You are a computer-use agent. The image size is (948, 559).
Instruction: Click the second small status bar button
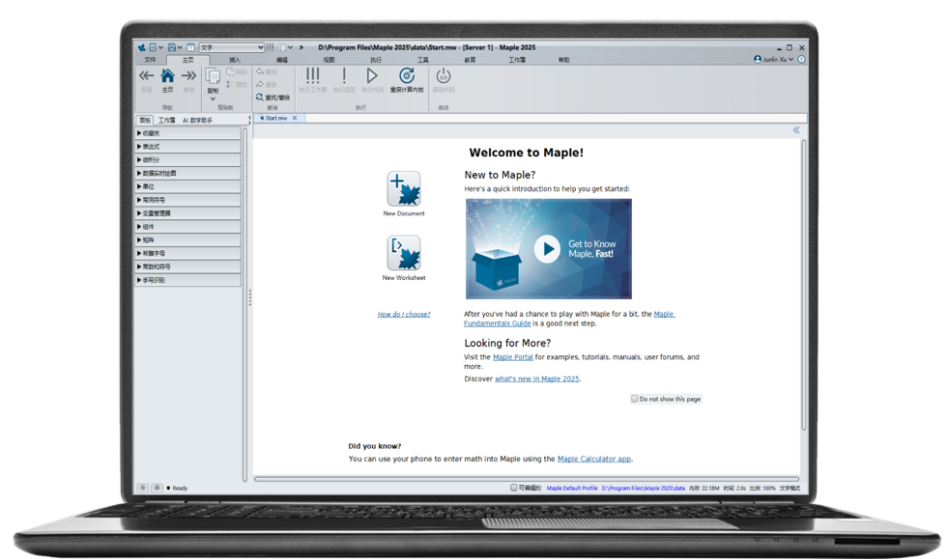click(x=157, y=488)
